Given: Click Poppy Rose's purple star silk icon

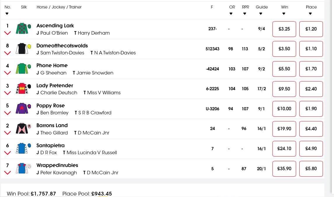Looking at the screenshot, I should [23, 108].
